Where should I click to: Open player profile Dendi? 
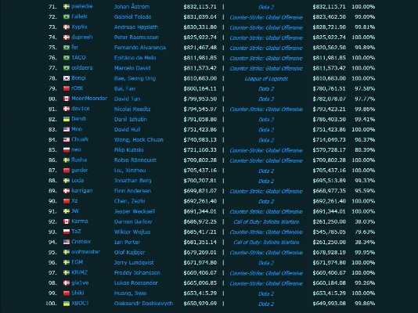[x=78, y=119]
